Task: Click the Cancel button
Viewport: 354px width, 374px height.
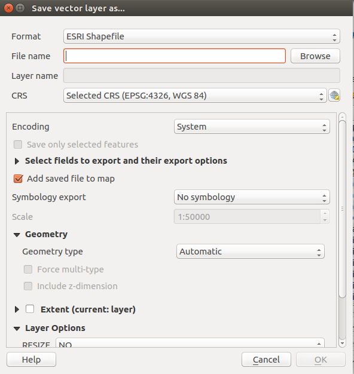Action: click(x=266, y=360)
